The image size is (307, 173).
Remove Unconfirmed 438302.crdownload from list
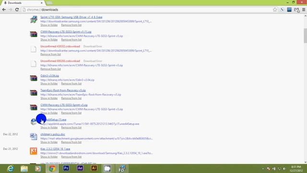coord(51,54)
